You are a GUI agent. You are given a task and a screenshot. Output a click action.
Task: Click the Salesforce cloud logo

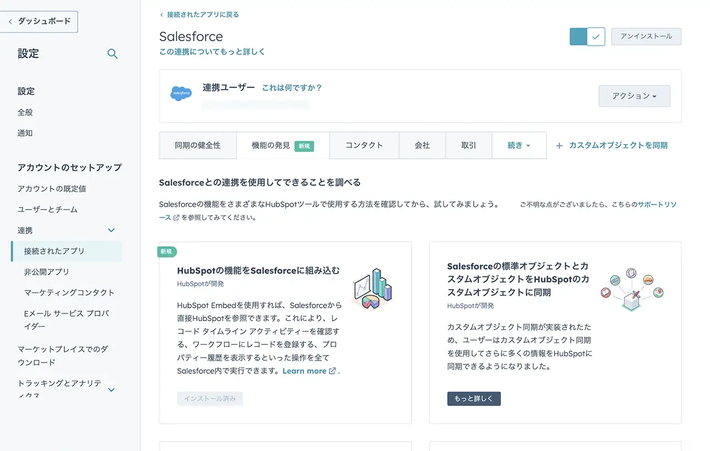pyautogui.click(x=181, y=93)
